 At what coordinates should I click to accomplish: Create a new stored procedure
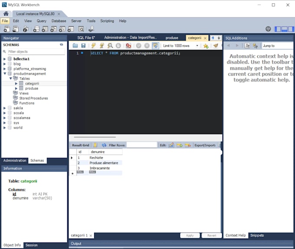(62, 29)
